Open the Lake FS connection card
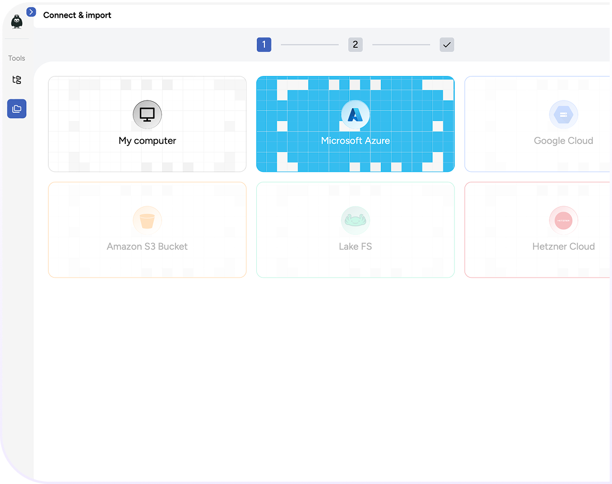The height and width of the screenshot is (484, 612). click(x=355, y=229)
